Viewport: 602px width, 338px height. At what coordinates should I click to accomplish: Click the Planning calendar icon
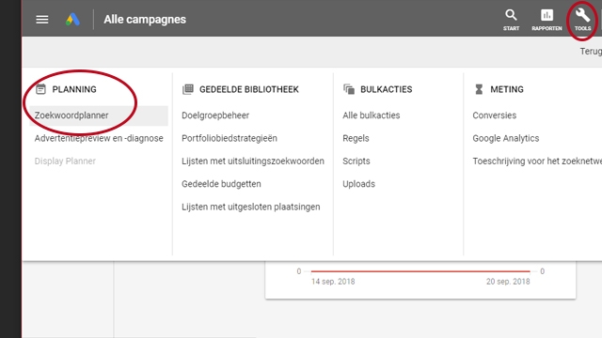pyautogui.click(x=40, y=89)
